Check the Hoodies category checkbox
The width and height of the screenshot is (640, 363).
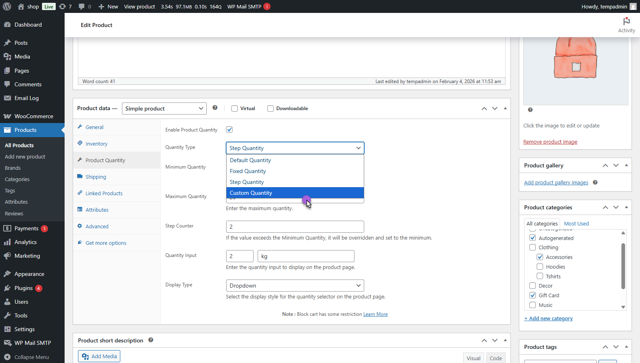point(540,267)
